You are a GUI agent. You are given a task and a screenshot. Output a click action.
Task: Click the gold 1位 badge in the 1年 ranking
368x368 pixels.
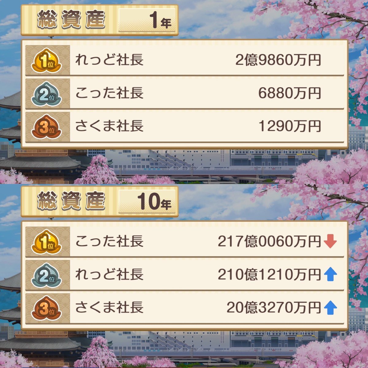[47, 61]
